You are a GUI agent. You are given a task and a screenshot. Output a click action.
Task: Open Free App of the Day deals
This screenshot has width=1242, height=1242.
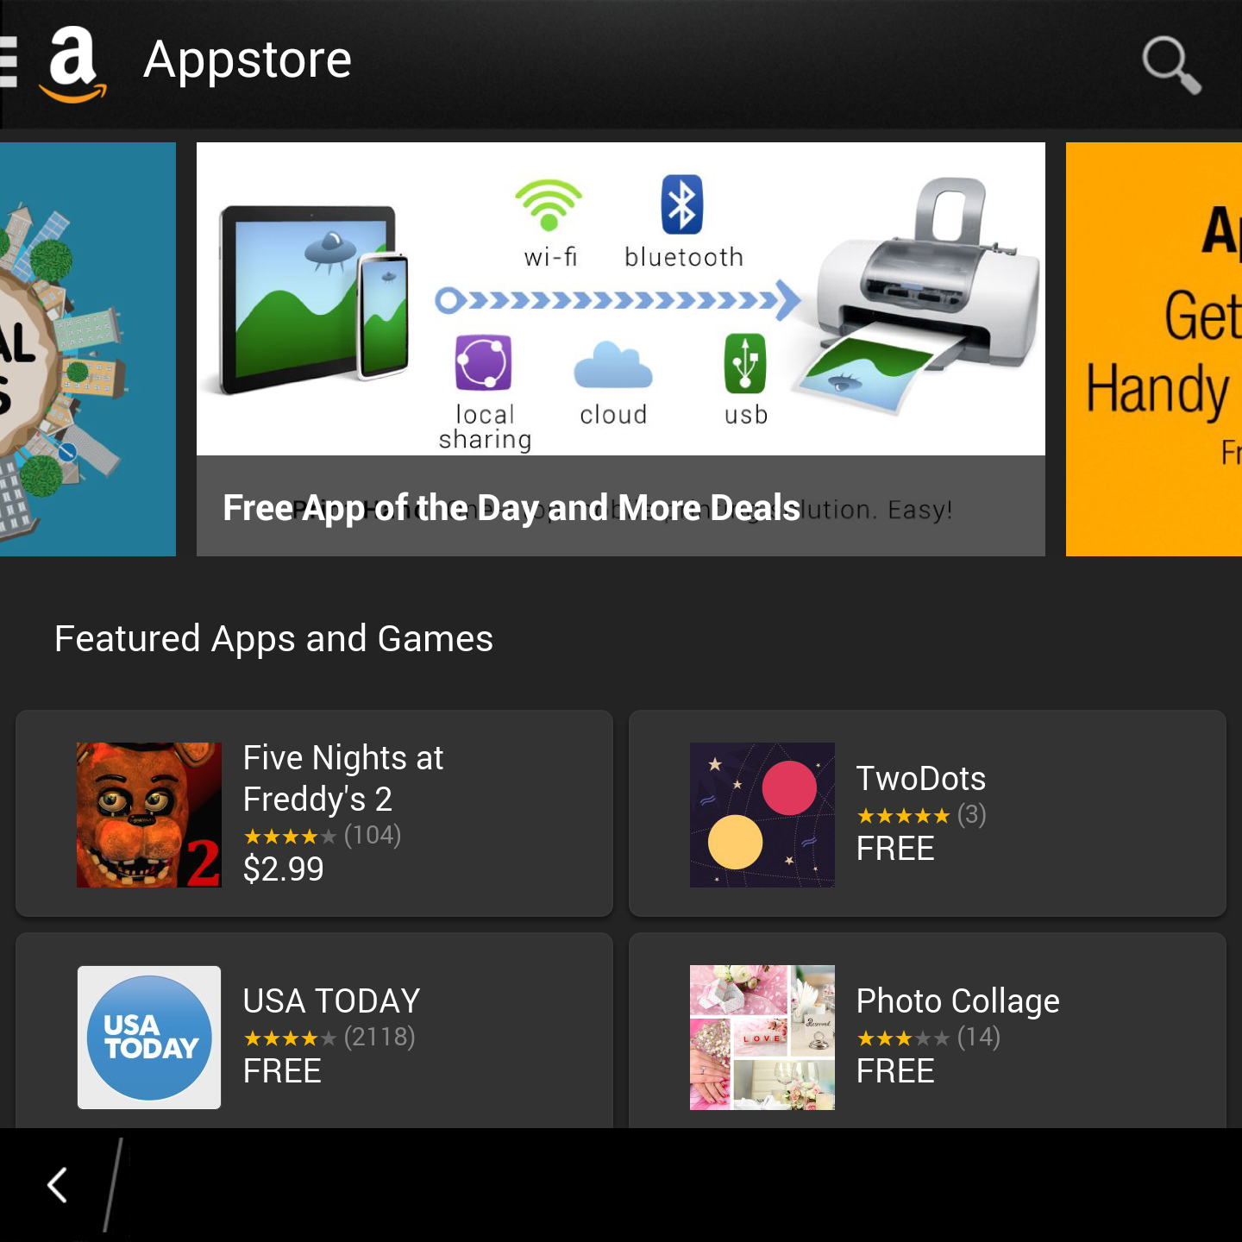[x=511, y=507]
